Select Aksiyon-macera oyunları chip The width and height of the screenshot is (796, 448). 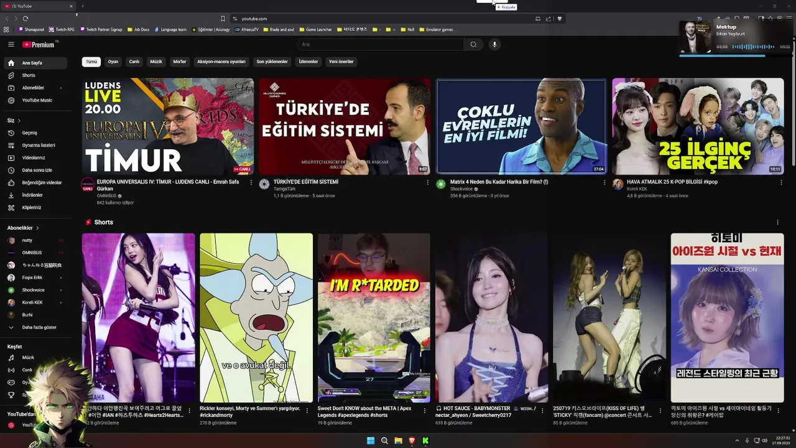(x=221, y=62)
